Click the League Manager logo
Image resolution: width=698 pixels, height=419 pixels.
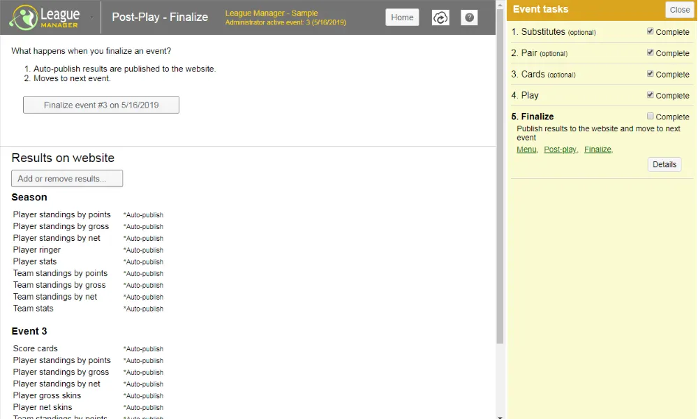click(x=44, y=17)
